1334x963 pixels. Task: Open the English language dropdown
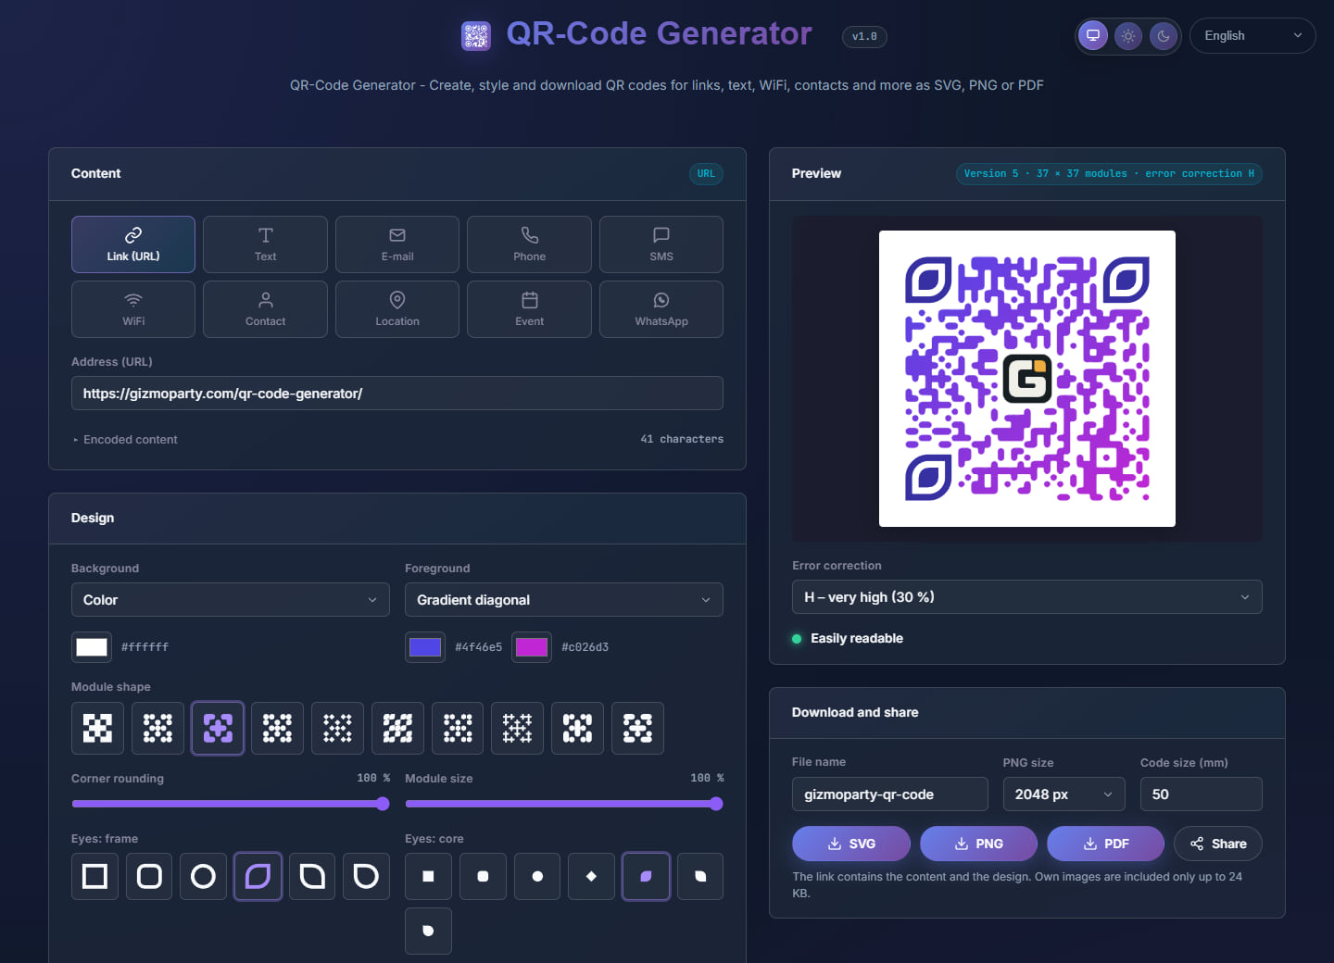click(1252, 36)
